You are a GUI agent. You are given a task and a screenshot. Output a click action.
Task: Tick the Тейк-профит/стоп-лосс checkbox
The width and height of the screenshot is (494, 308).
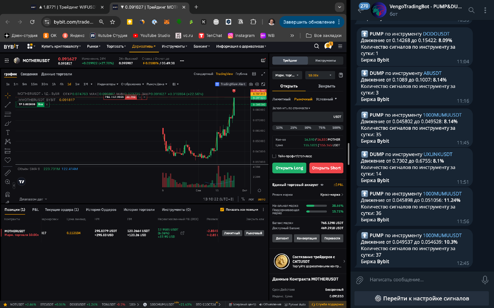point(275,156)
